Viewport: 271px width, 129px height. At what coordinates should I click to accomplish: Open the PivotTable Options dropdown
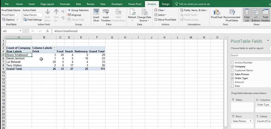[10, 20]
